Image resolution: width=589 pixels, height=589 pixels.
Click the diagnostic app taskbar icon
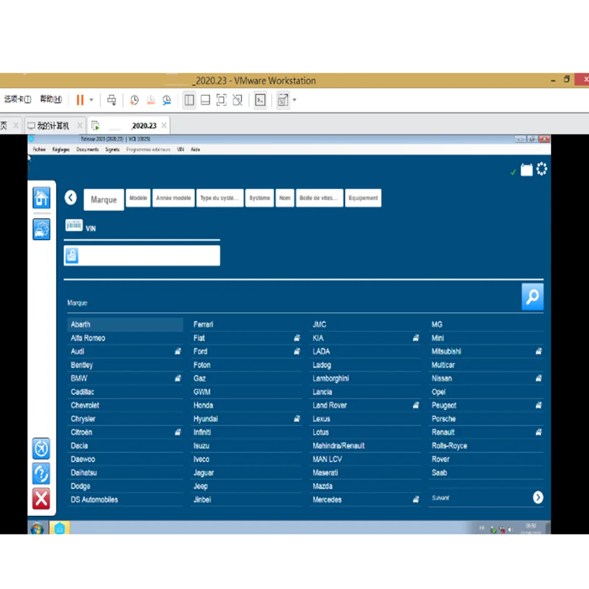pos(59,528)
